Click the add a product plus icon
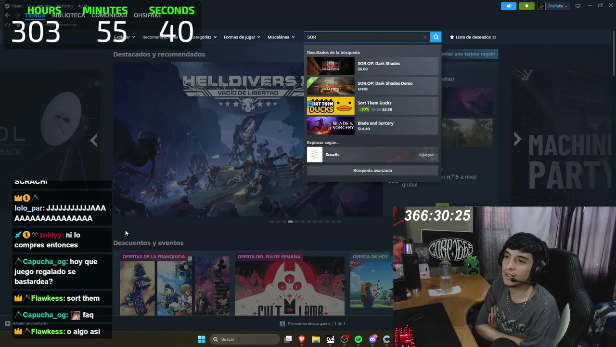 pos(7,324)
